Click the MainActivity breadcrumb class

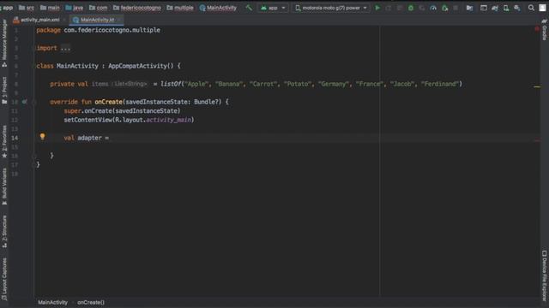coord(218,8)
